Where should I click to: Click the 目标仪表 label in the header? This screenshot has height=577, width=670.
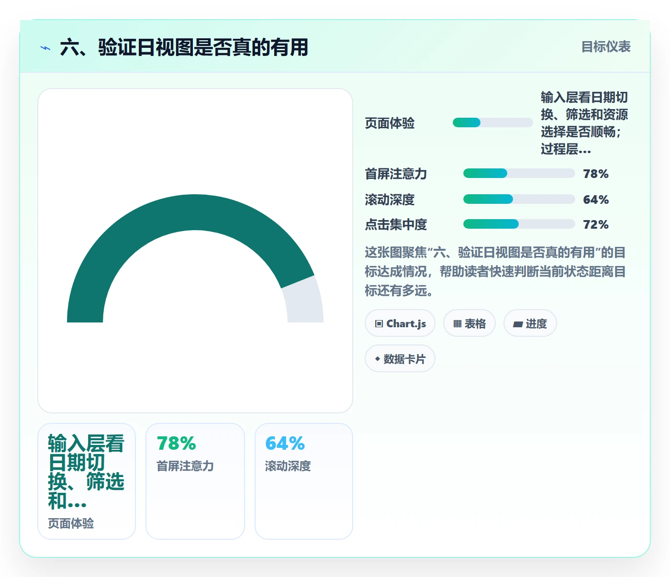[606, 47]
